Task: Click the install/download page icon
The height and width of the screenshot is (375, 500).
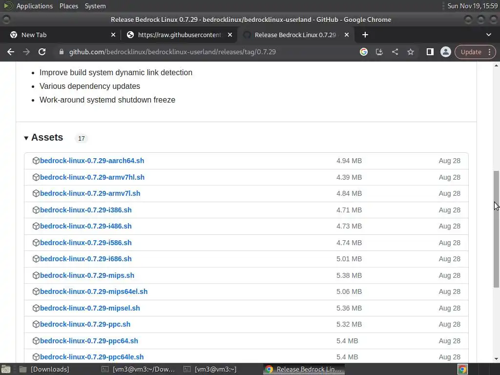Action: 379,52
